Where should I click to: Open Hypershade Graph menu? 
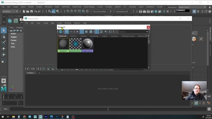(59, 23)
